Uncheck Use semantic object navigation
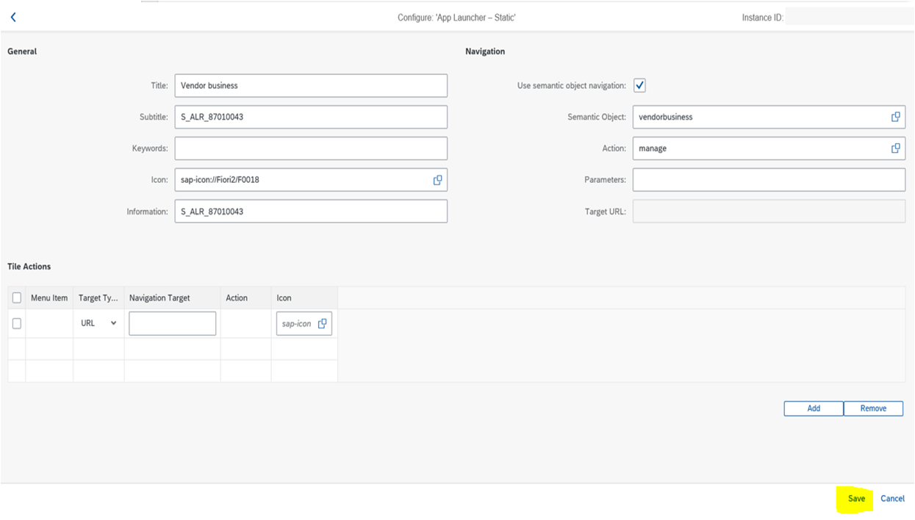Image resolution: width=915 pixels, height=520 pixels. click(x=639, y=86)
